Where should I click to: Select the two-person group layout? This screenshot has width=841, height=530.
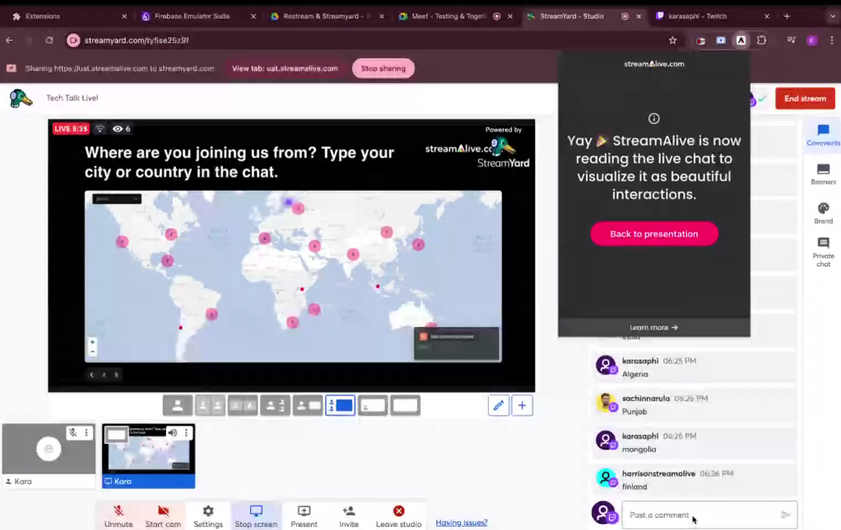[243, 406]
